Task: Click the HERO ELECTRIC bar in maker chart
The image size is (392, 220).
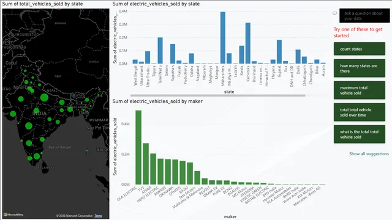Action: click(x=160, y=172)
